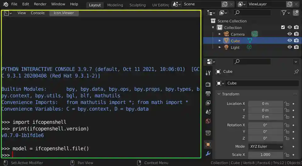Open the View Layer properties tab
Image resolution: width=302 pixels, height=166 pixels.
[x=208, y=103]
